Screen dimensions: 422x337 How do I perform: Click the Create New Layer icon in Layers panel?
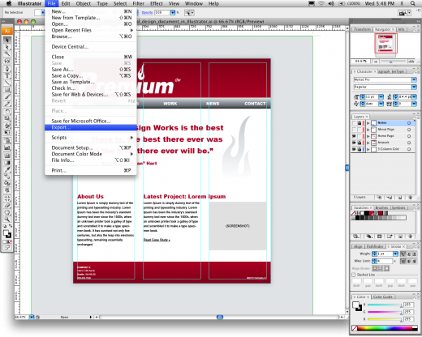point(400,198)
